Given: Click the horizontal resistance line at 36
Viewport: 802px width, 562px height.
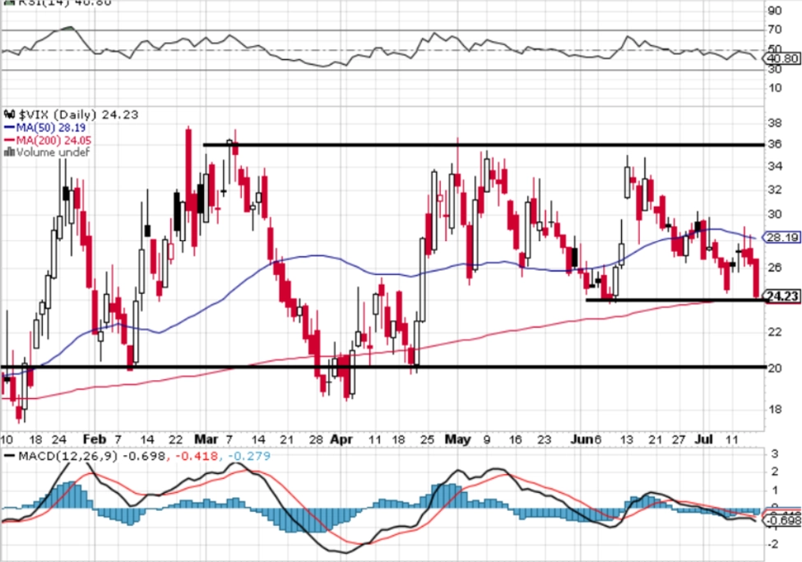Looking at the screenshot, I should pos(484,145).
